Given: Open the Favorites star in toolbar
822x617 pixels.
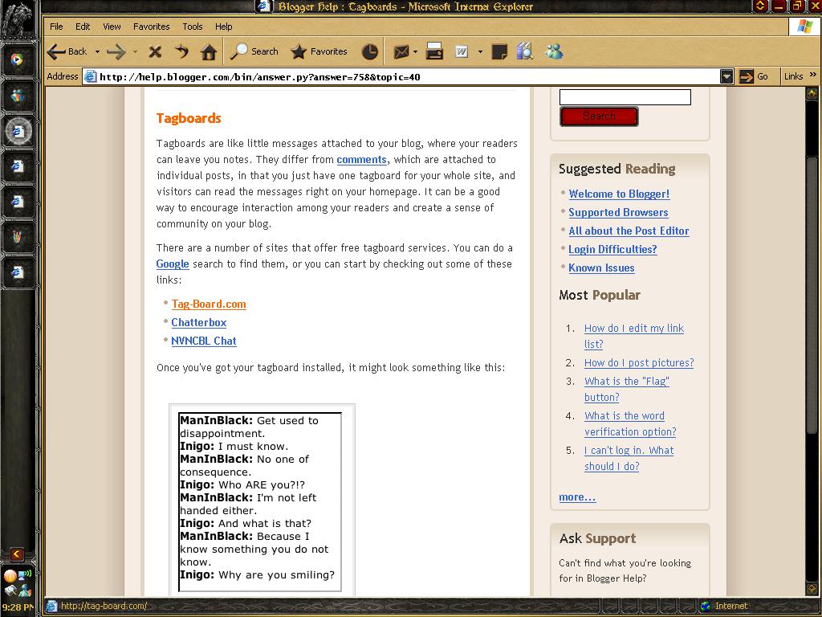Looking at the screenshot, I should coord(319,51).
